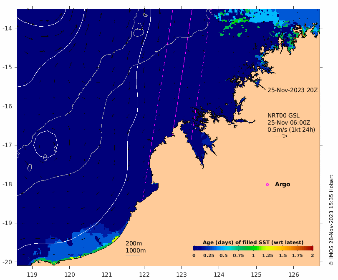The image size is (338, 280).
Task: Click the 'NRT00 GSL' label
Action: (x=283, y=115)
